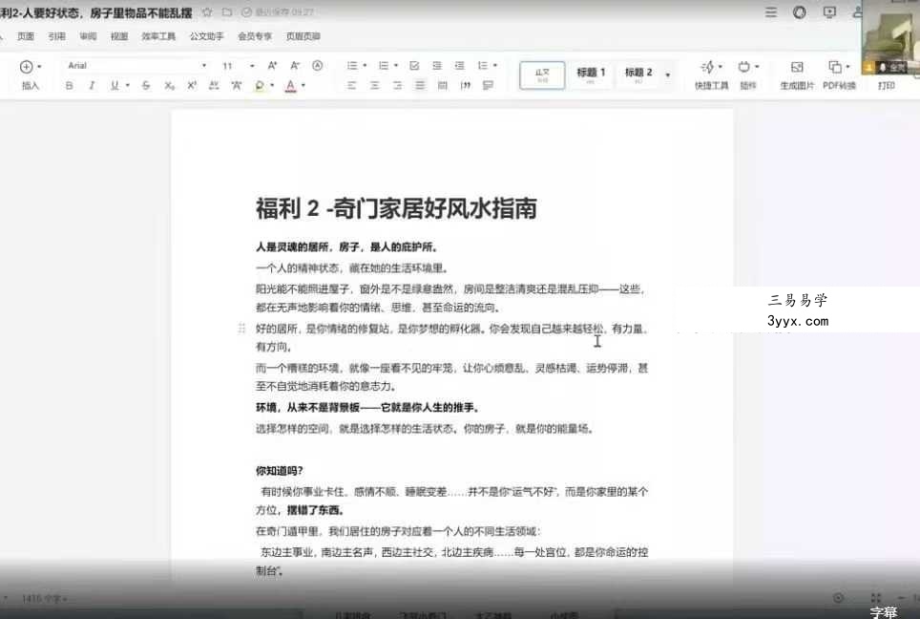Apply strikethrough formatting
920x619 pixels.
click(x=146, y=86)
